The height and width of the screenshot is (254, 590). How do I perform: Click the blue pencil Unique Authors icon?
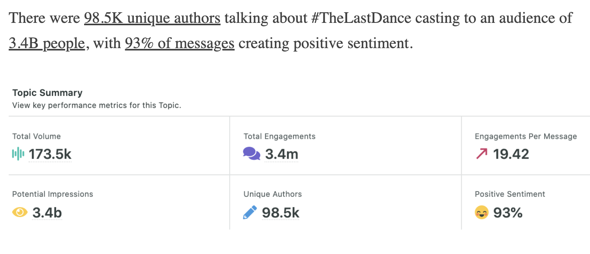[250, 212]
